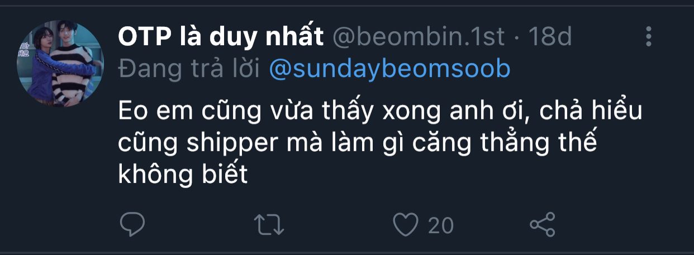Click the reply speech bubble icon

[132, 224]
